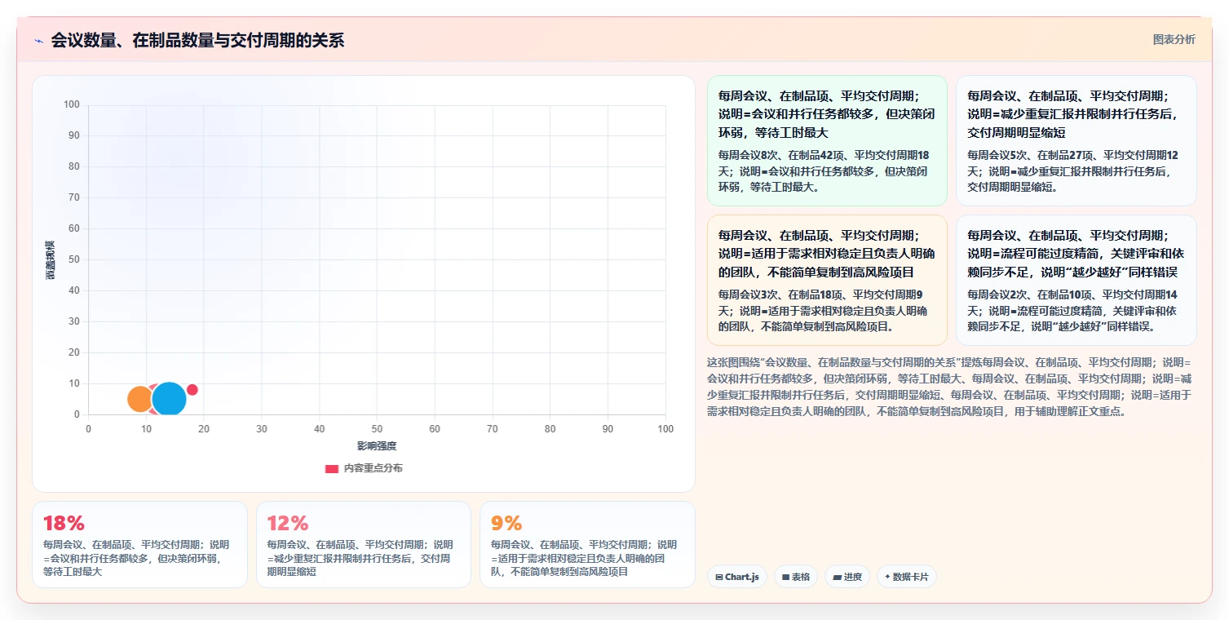The height and width of the screenshot is (620, 1229).
Task: Select the 12% stat value
Action: coord(288,524)
